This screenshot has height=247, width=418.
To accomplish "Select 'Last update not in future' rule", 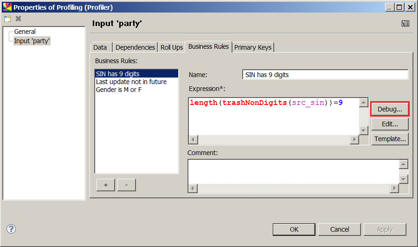I will point(131,82).
